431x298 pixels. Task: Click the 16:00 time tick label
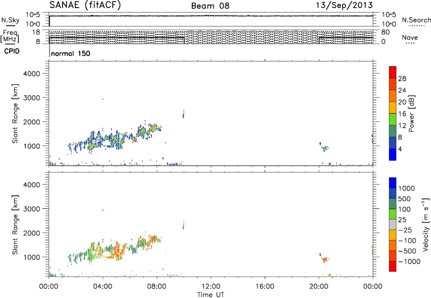pyautogui.click(x=265, y=287)
